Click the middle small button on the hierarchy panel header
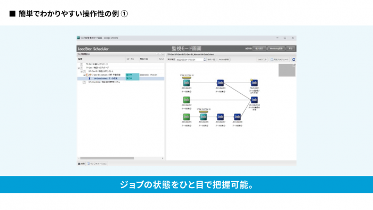The image size is (373, 210). [x=160, y=54]
